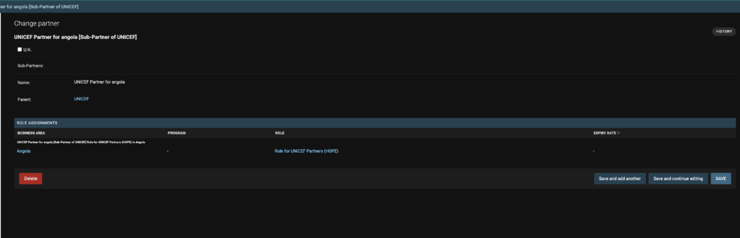Screen dimensions: 740x238
Task: Click the Role column header
Action: (280, 133)
